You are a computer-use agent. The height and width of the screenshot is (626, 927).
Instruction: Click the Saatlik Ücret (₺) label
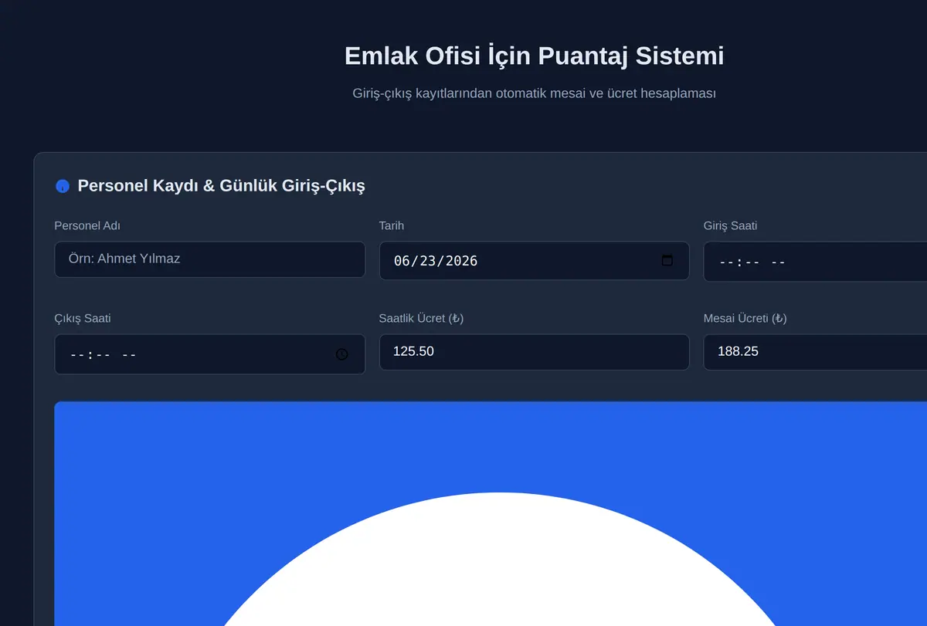tap(421, 318)
